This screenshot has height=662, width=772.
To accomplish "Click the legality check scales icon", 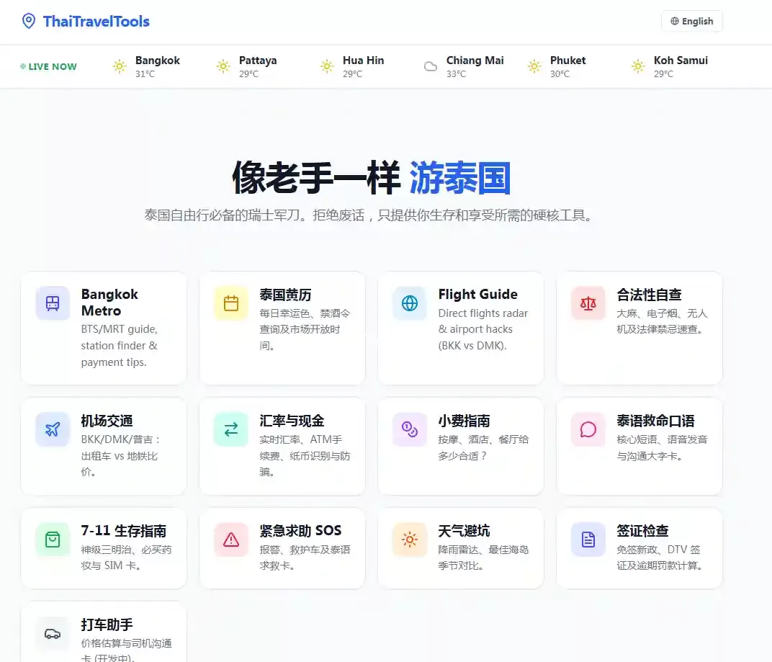I will point(588,303).
